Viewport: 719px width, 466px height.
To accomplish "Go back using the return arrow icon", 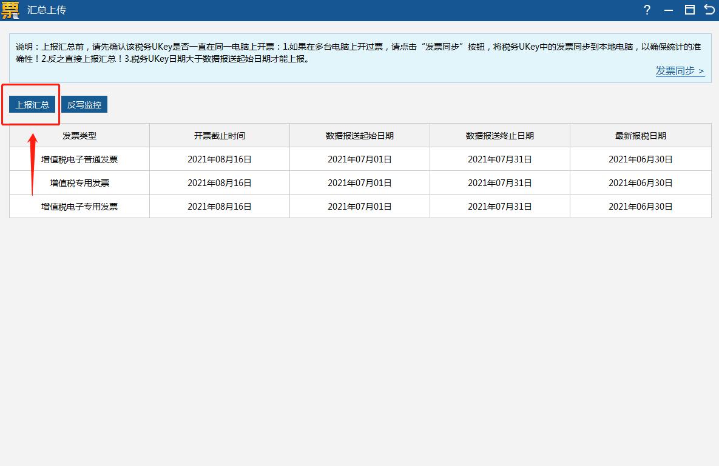I will point(709,10).
